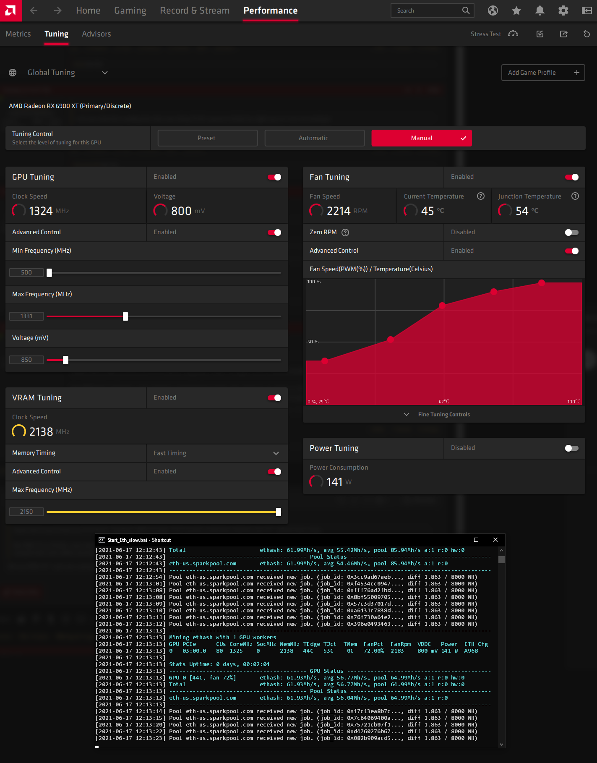
Task: Click the search magnifier icon
Action: coord(466,10)
